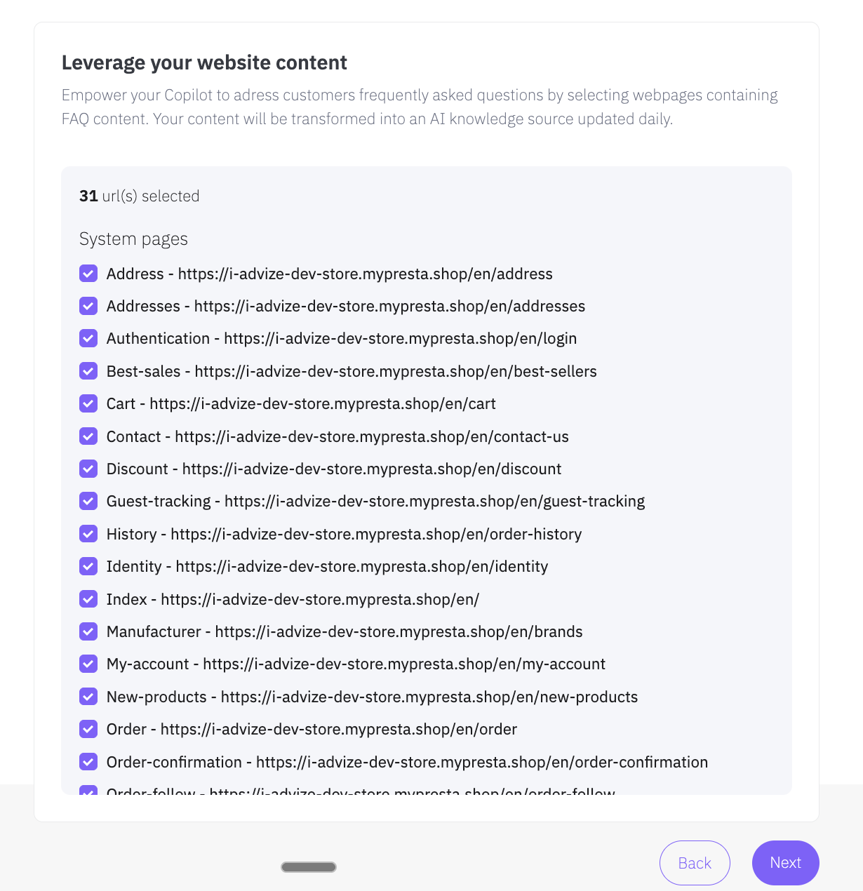Uncheck the Guest-tracking checkbox
Screen dimensions: 863x891
click(88, 501)
